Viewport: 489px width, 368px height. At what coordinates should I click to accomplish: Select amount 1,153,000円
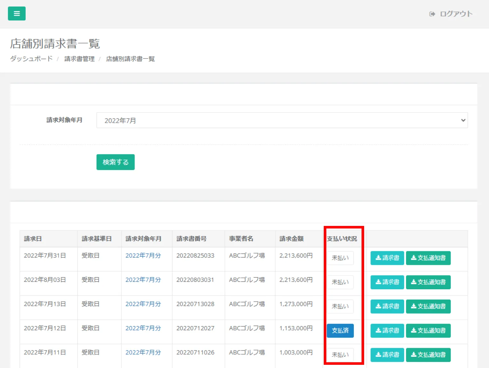pyautogui.click(x=296, y=328)
